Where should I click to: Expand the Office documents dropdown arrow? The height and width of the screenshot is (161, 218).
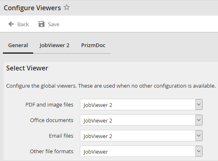pyautogui.click(x=199, y=120)
